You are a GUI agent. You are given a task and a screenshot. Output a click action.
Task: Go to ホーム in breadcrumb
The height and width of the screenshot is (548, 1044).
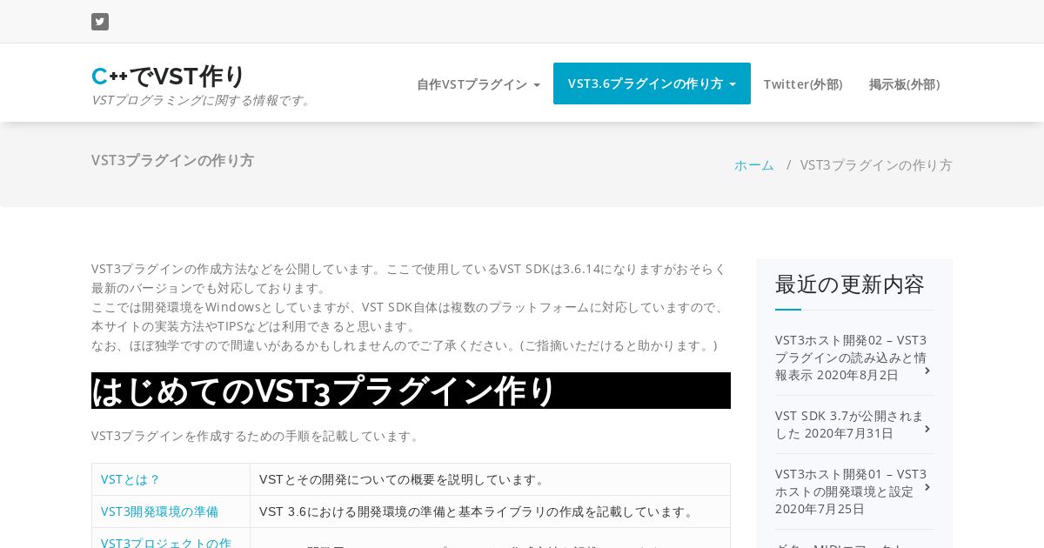[753, 165]
